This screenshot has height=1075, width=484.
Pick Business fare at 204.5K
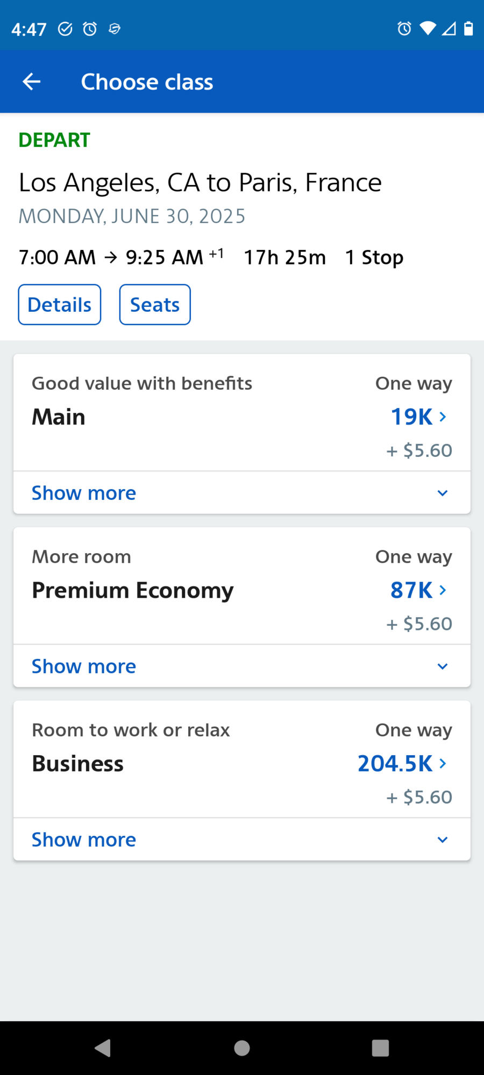395,763
